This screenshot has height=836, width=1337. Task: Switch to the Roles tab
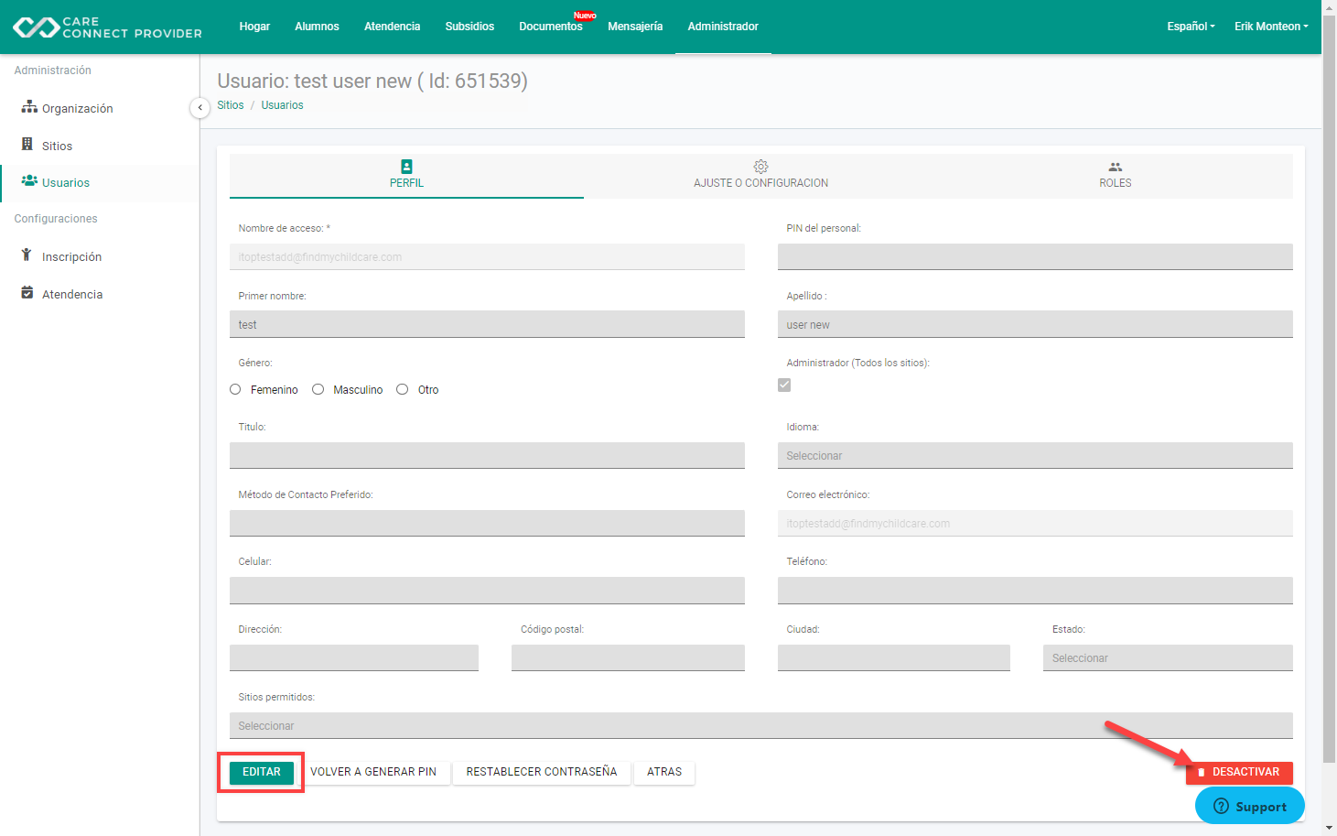click(x=1115, y=175)
